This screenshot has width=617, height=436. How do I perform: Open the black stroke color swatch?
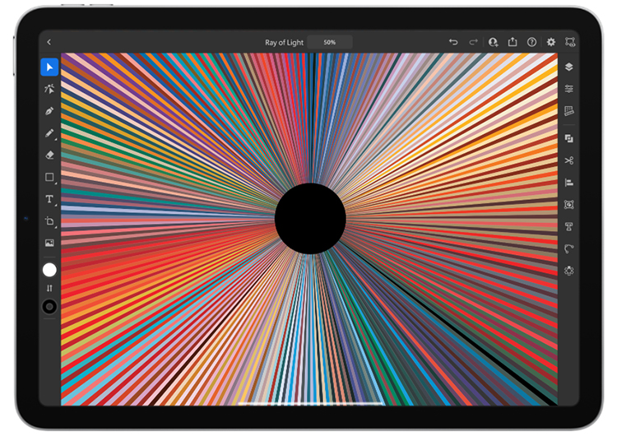point(49,307)
